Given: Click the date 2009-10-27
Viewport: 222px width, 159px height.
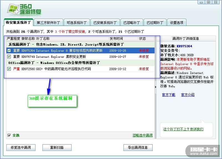Looking at the screenshot, I should click(x=118, y=57).
